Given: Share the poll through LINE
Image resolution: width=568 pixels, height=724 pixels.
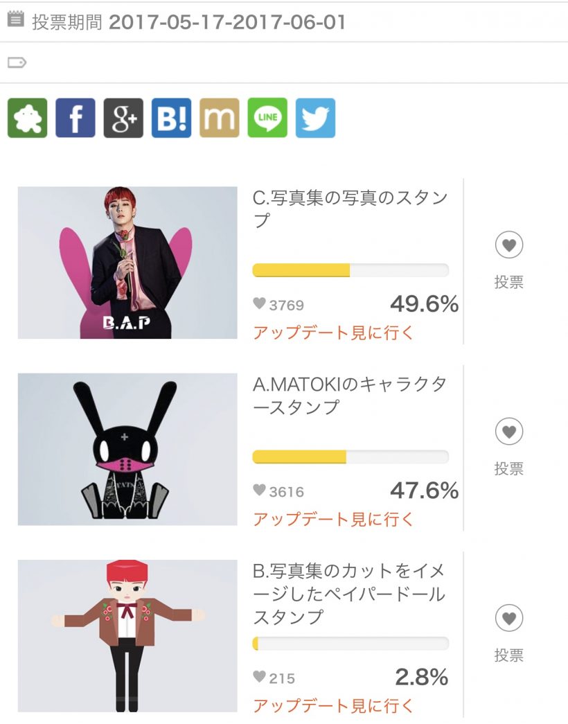Looking at the screenshot, I should (x=267, y=118).
